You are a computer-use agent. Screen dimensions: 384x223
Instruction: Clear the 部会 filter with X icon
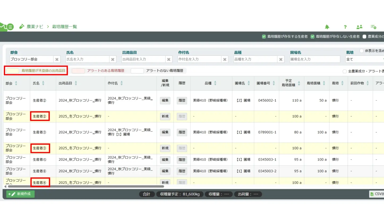[x=57, y=59]
